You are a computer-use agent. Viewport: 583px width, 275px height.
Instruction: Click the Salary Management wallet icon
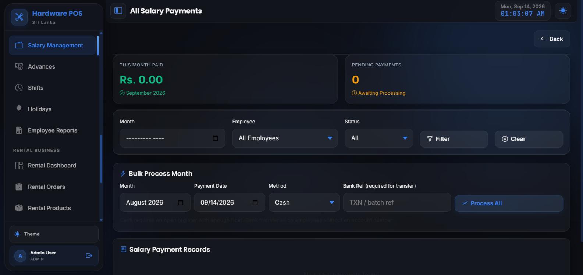click(x=19, y=46)
